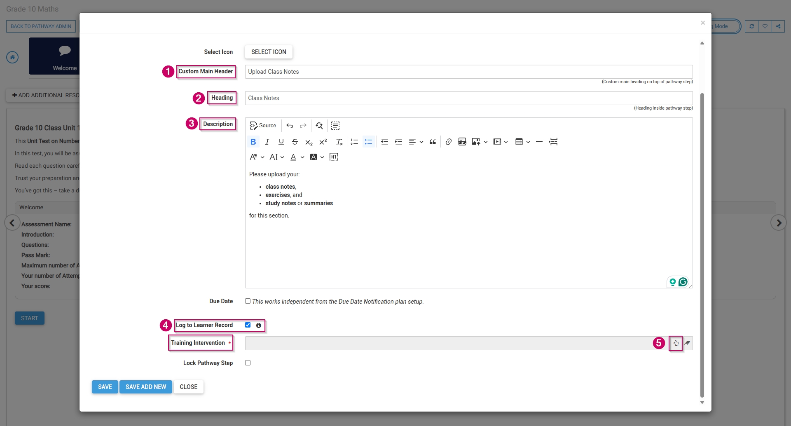Open the Training Intervention picker icon
This screenshot has width=791, height=426.
(x=676, y=343)
